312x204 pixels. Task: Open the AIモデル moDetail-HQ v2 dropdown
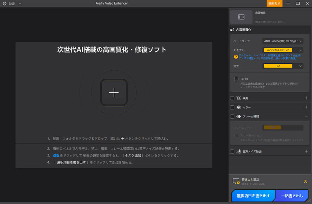[x=283, y=50]
